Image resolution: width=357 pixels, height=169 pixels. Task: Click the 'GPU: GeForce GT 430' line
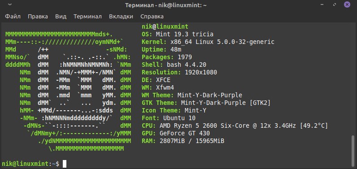[x=175, y=133]
